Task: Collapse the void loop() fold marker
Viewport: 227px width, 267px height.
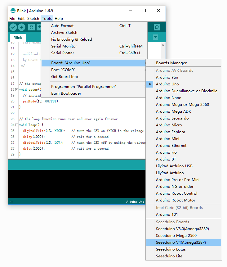Action: [x=16, y=125]
